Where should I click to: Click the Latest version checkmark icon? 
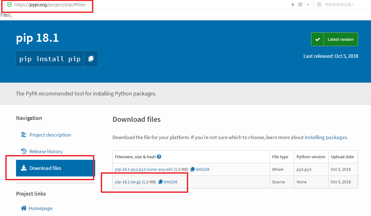coord(318,39)
